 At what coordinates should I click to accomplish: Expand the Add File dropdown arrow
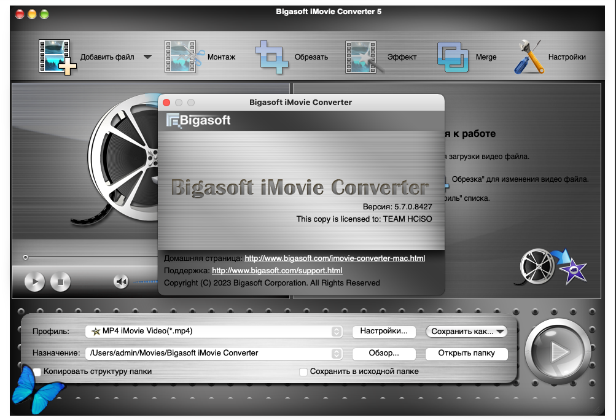pyautogui.click(x=147, y=57)
